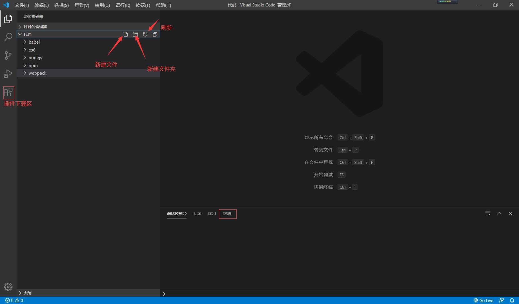
Task: Open the 转到(G) menu
Action: pyautogui.click(x=102, y=5)
